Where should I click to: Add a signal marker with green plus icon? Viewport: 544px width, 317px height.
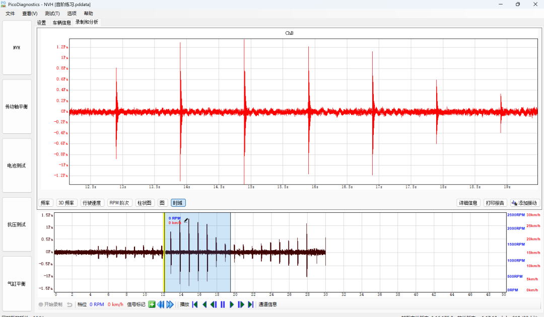[x=152, y=304]
